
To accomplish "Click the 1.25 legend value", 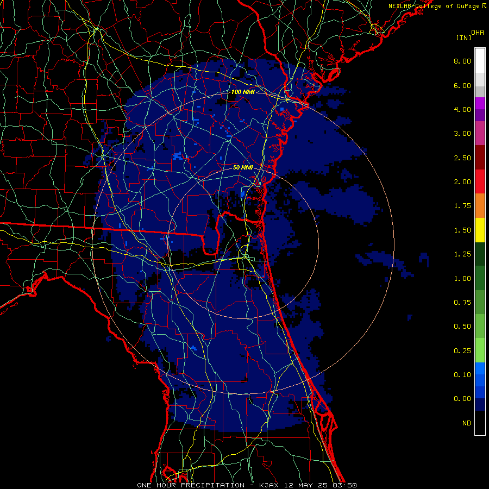I will click(x=462, y=254).
